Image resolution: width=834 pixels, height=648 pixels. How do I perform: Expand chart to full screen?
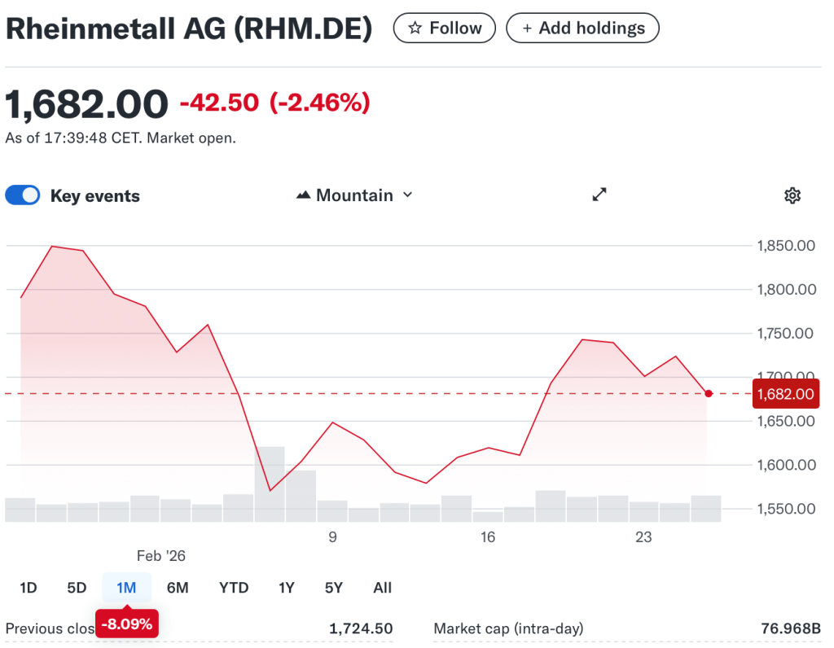599,195
